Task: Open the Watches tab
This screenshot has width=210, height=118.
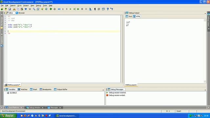Action: [23, 89]
